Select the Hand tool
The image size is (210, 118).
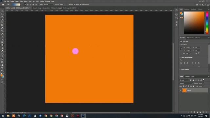(x=2, y=65)
